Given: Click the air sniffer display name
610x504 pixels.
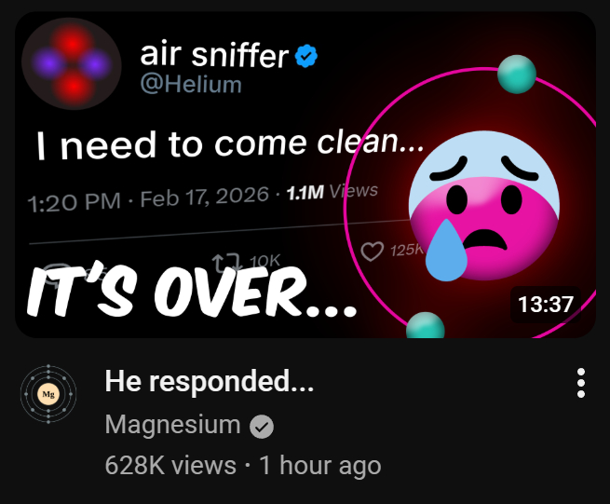Looking at the screenshot, I should pos(214,54).
